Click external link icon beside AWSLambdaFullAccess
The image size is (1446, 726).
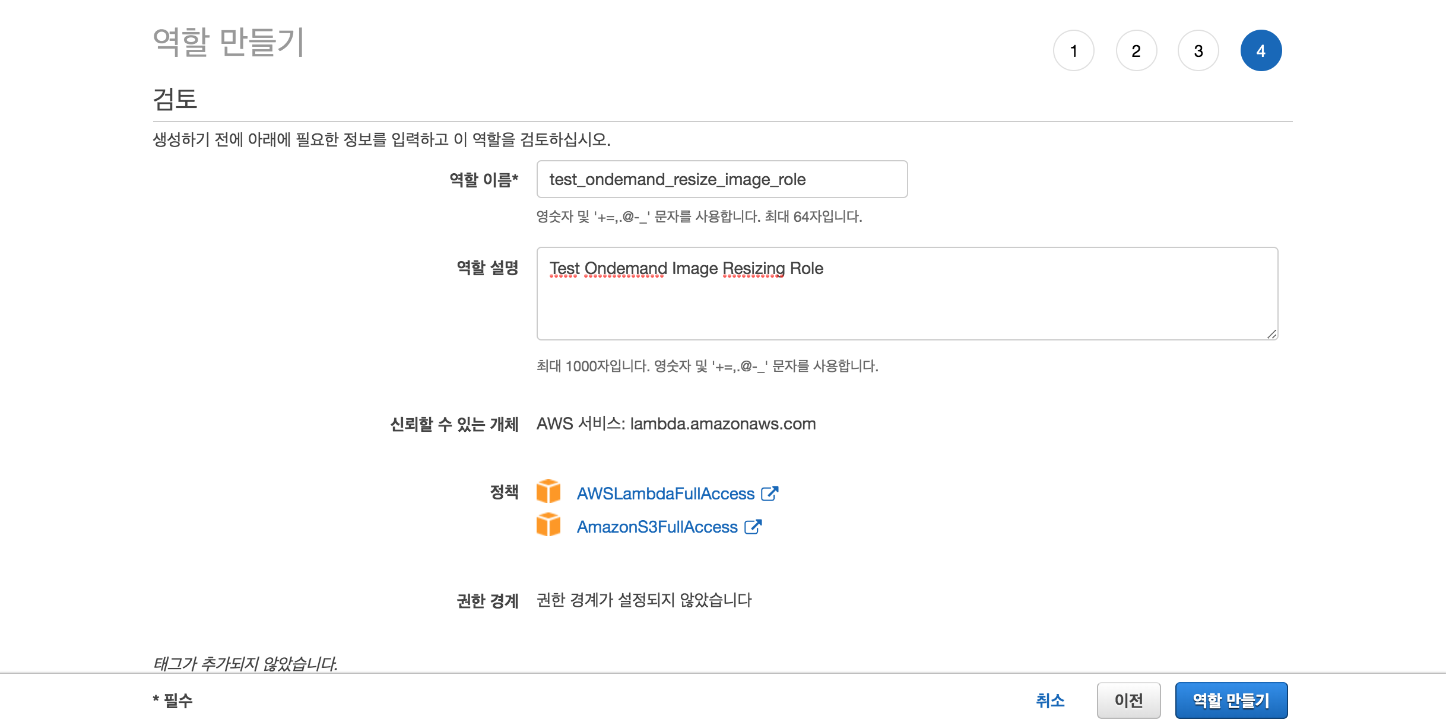coord(769,493)
